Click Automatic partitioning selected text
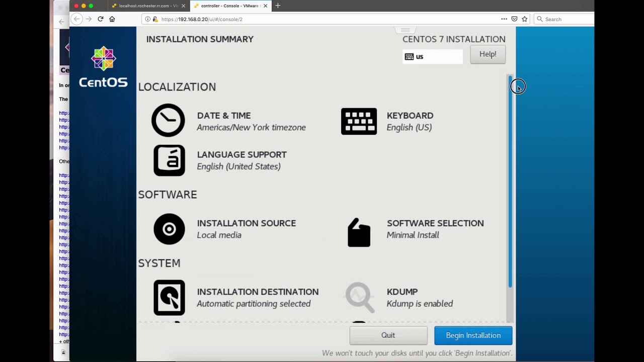 (x=254, y=304)
